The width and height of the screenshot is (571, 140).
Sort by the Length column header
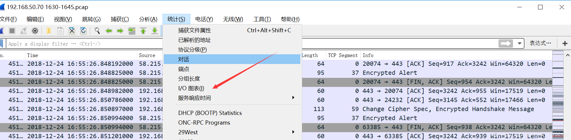(x=314, y=55)
